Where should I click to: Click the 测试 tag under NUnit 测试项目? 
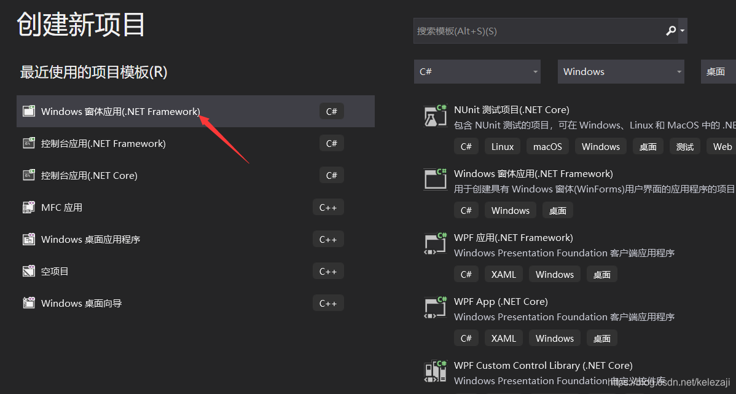click(685, 146)
